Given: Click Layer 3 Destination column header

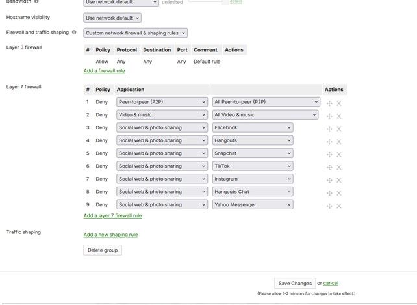Looking at the screenshot, I should click(157, 50).
